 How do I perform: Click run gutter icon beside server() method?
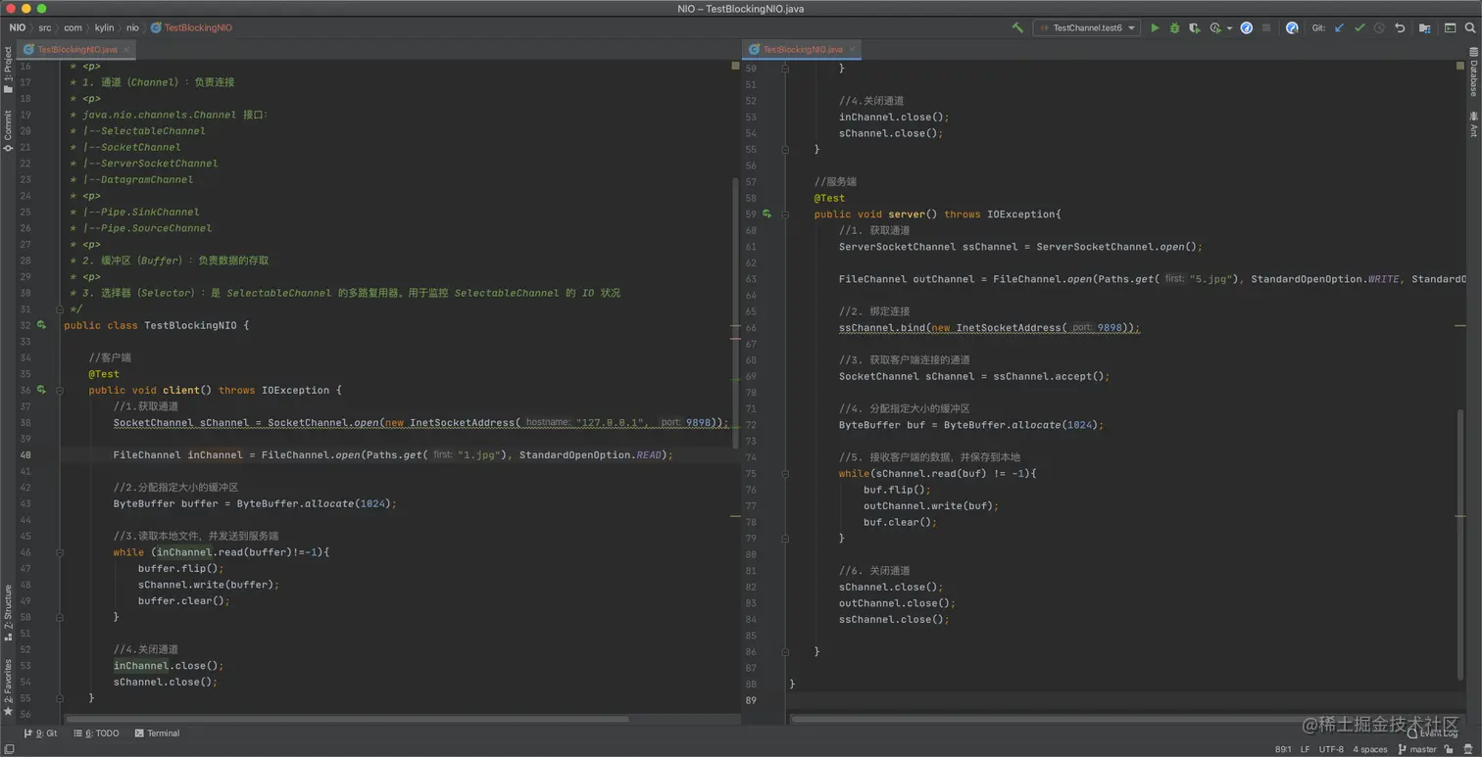766,214
